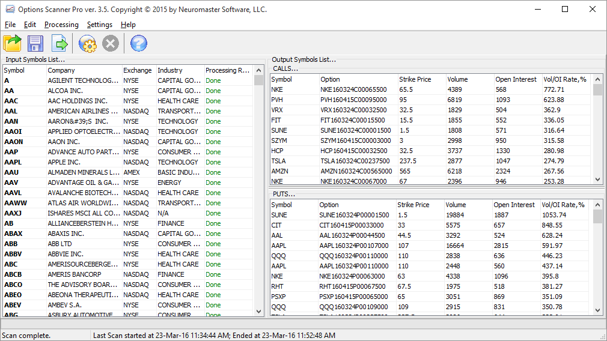The height and width of the screenshot is (341, 607).
Task: Select PVH row in CALLS table
Action: pos(431,100)
